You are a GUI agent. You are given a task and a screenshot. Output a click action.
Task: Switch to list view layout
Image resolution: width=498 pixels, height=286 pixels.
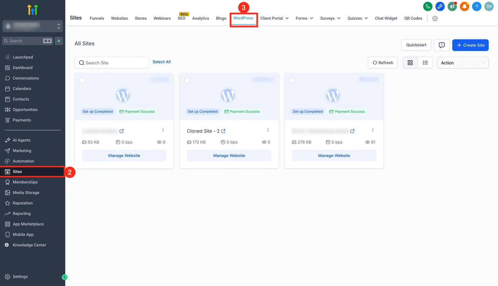point(425,63)
